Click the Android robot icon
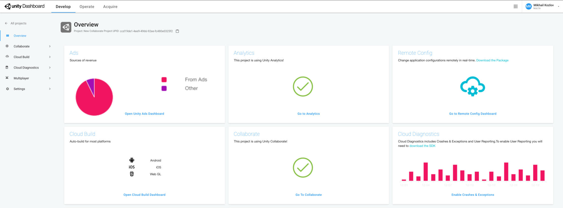The height and width of the screenshot is (208, 563). pos(132,160)
